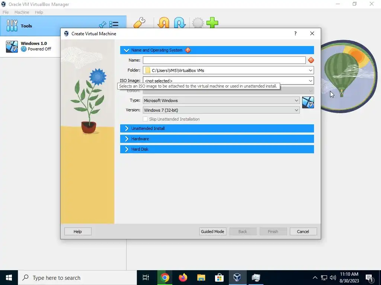Click the volume speaker tray icon

coord(333,278)
